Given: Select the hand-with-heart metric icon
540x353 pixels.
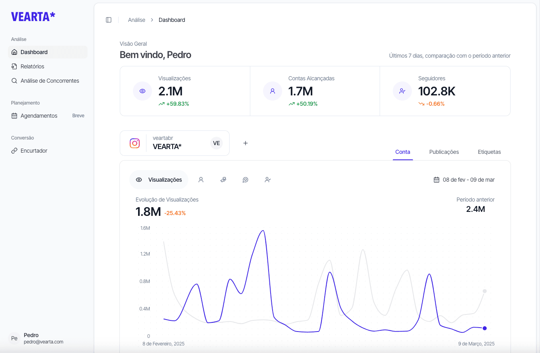Looking at the screenshot, I should click(x=223, y=180).
